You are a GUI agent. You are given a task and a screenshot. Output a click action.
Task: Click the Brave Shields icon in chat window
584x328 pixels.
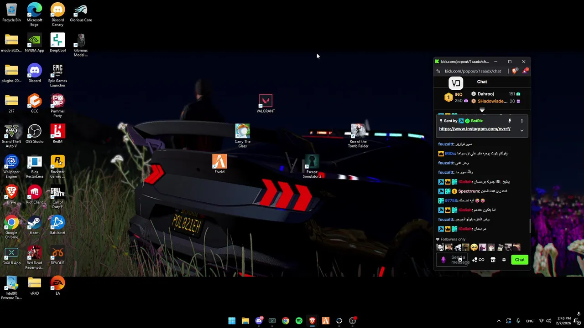coord(515,71)
